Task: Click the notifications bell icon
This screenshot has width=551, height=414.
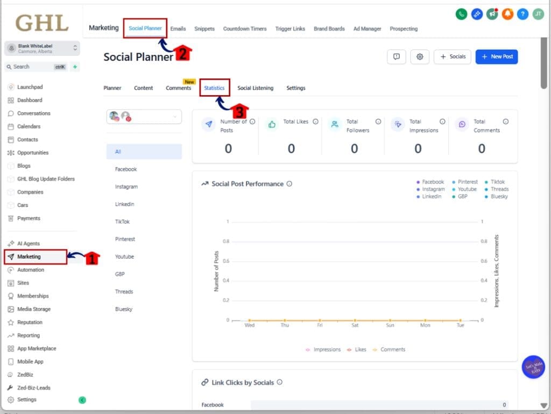Action: tap(507, 14)
